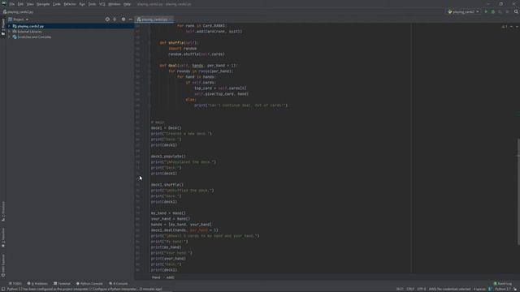Open the run configuration dropdown playing_cards2
Viewport: 520px width, 292px height.
tap(463, 11)
